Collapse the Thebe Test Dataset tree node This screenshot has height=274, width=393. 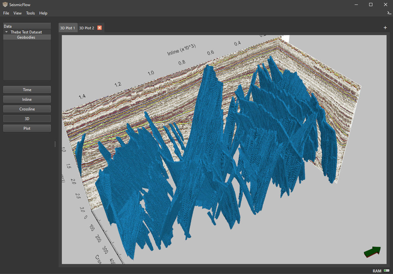[6, 32]
